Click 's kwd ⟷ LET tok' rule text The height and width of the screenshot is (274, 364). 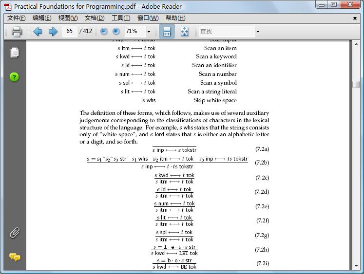coord(174,253)
